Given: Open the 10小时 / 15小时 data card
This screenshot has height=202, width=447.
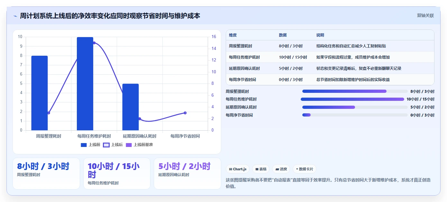Looking at the screenshot, I should (x=117, y=173).
